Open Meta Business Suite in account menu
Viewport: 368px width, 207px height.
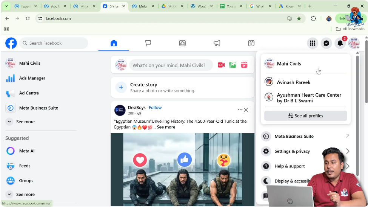pos(306,136)
